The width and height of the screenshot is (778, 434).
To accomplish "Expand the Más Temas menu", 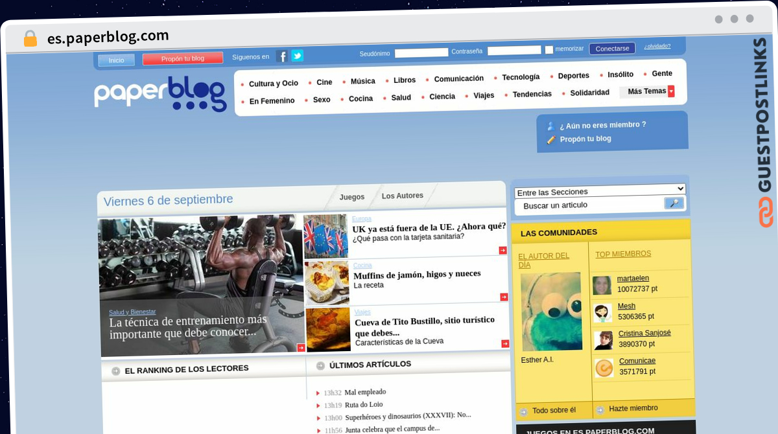I will 647,91.
